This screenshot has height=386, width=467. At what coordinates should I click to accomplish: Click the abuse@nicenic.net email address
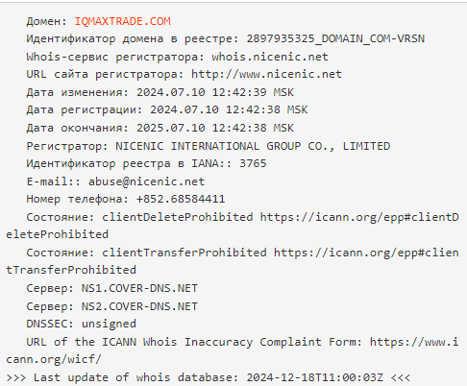click(146, 181)
